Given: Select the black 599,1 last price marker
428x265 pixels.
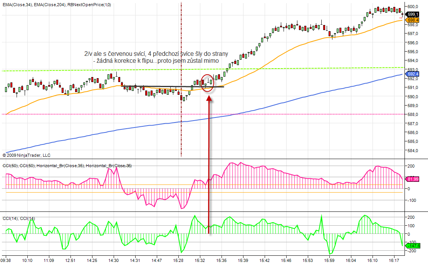Looking at the screenshot, I should (413, 14).
